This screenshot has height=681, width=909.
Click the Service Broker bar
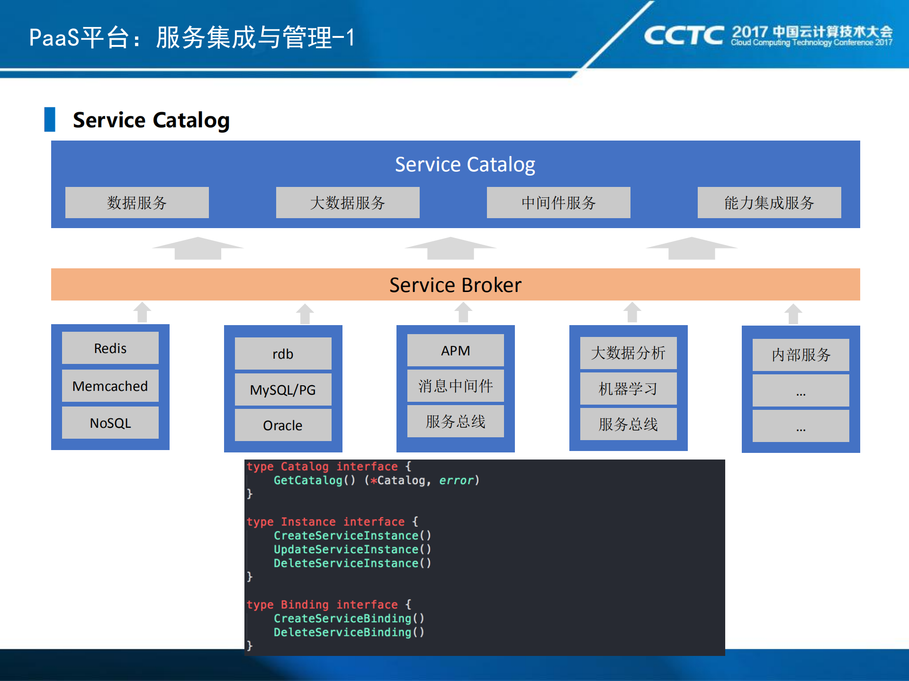tap(455, 284)
